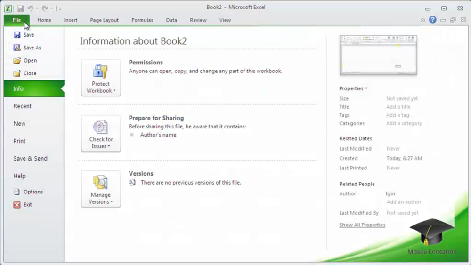The width and height of the screenshot is (471, 265).
Task: Click the Information about Book2 heading
Action: [133, 41]
